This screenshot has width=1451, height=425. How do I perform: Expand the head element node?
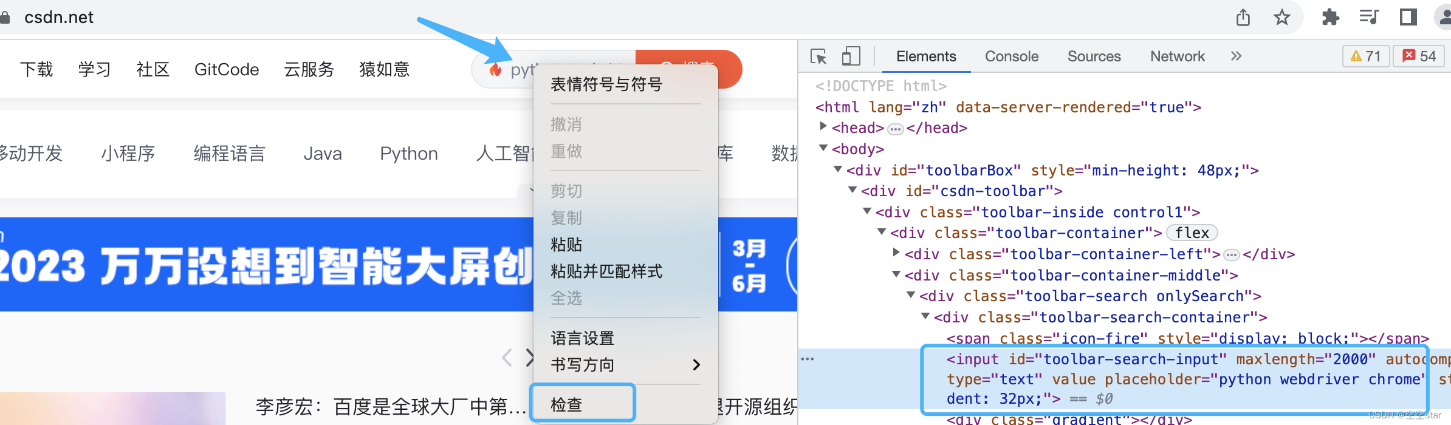pos(823,126)
